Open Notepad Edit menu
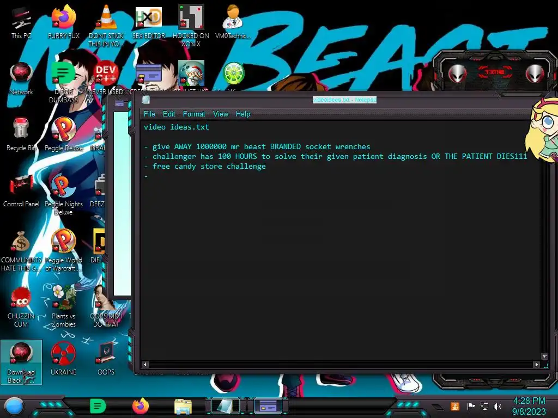The width and height of the screenshot is (558, 418). [x=169, y=114]
